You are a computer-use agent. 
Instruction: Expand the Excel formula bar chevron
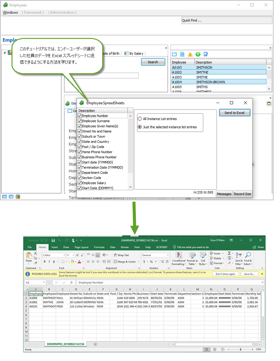[x=262, y=282]
